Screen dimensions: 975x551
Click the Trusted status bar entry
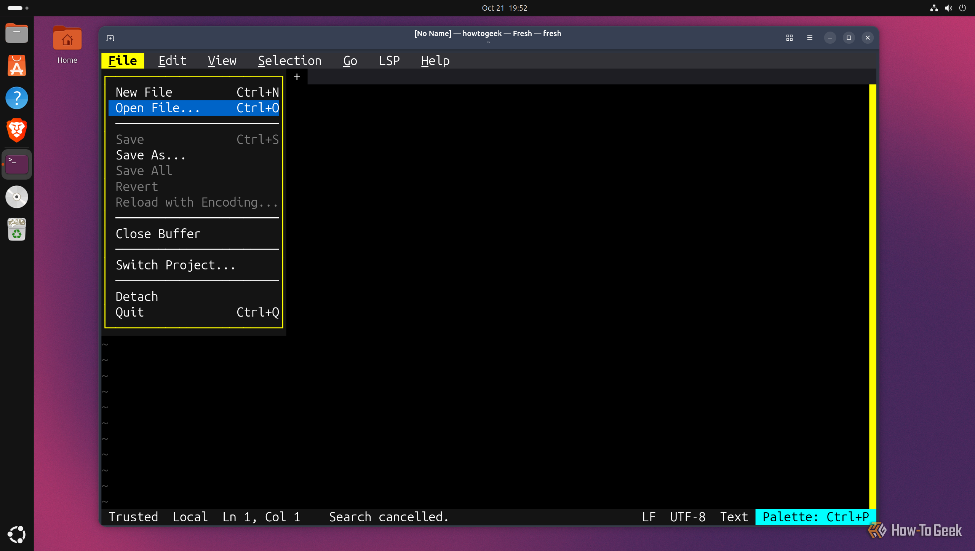tap(133, 517)
